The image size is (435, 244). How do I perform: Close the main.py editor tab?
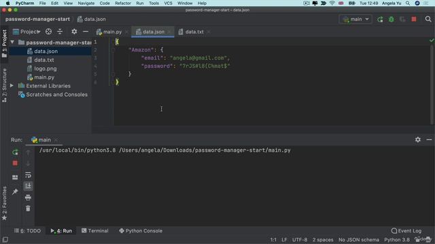126,32
